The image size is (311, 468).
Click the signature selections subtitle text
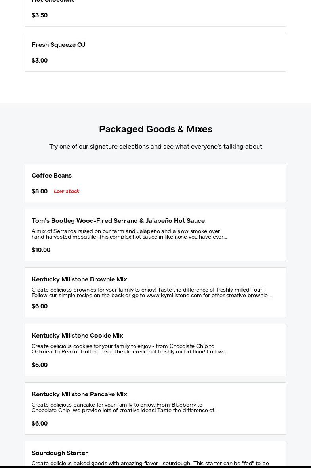(x=155, y=147)
